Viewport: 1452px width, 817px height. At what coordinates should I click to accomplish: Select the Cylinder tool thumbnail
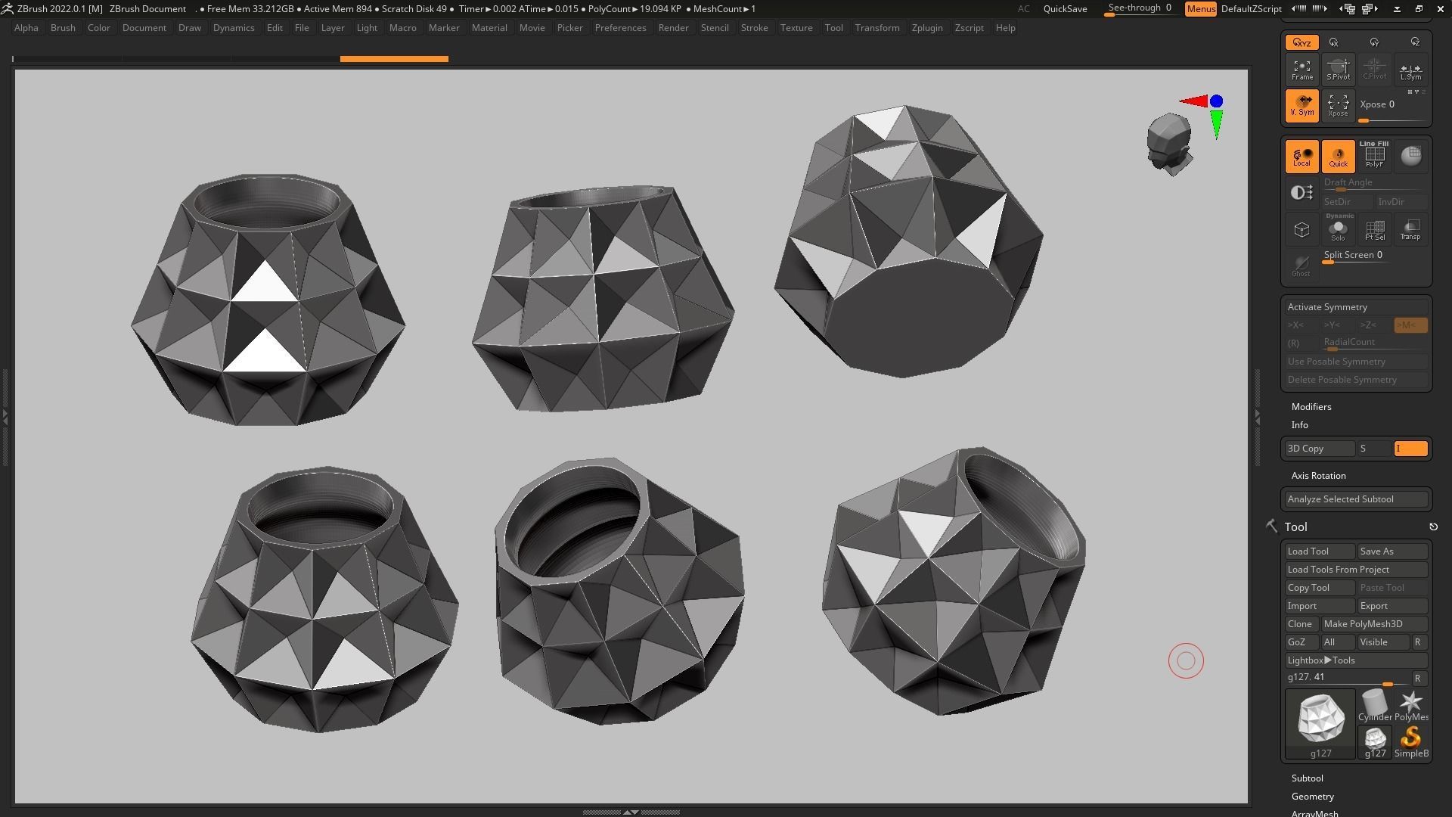1374,706
